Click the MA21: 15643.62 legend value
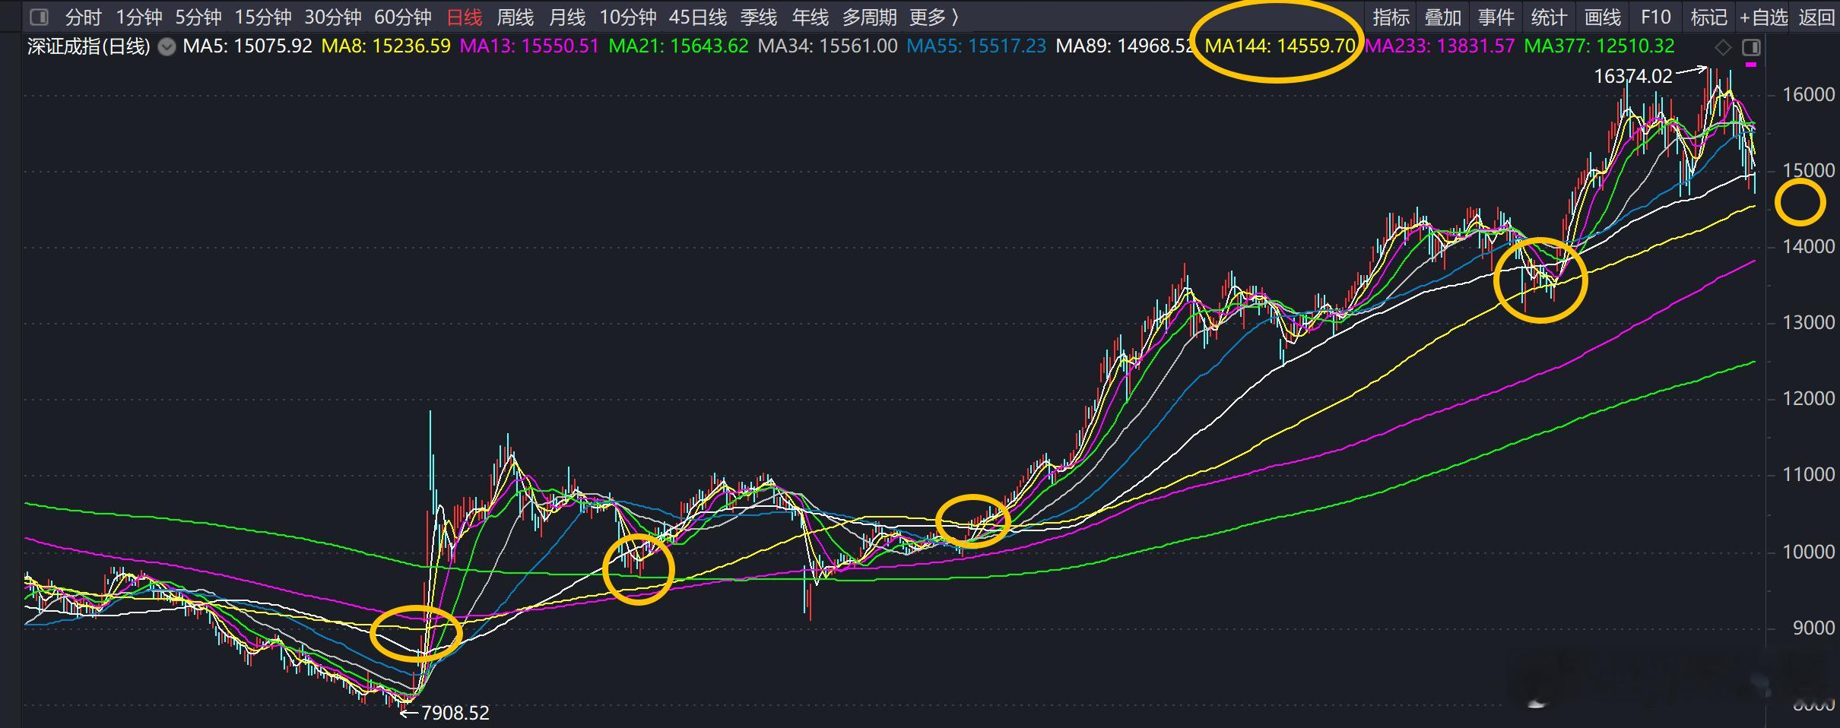Viewport: 1840px width, 728px height. tap(679, 46)
